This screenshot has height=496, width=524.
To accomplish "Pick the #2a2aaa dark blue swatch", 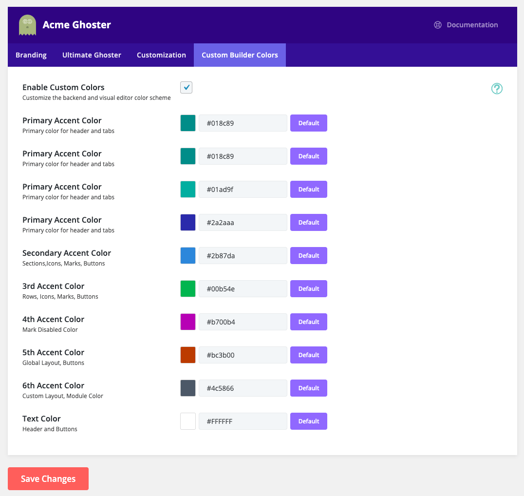I will click(188, 222).
